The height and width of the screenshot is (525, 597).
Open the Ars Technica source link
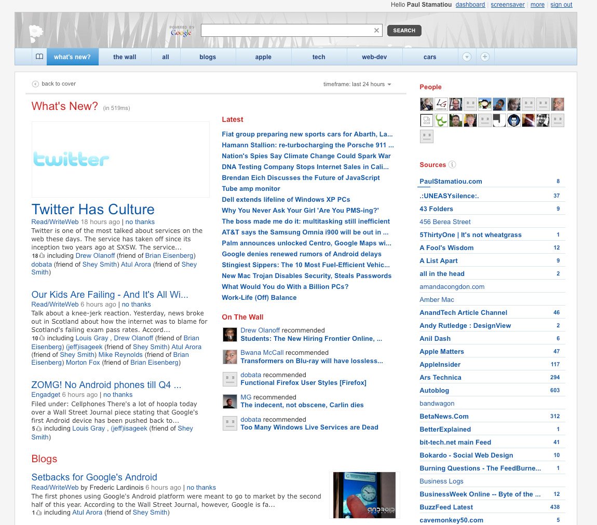coord(440,377)
